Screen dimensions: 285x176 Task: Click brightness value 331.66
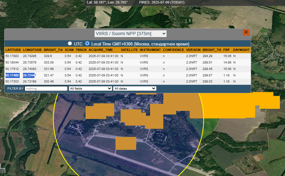tap(49, 69)
